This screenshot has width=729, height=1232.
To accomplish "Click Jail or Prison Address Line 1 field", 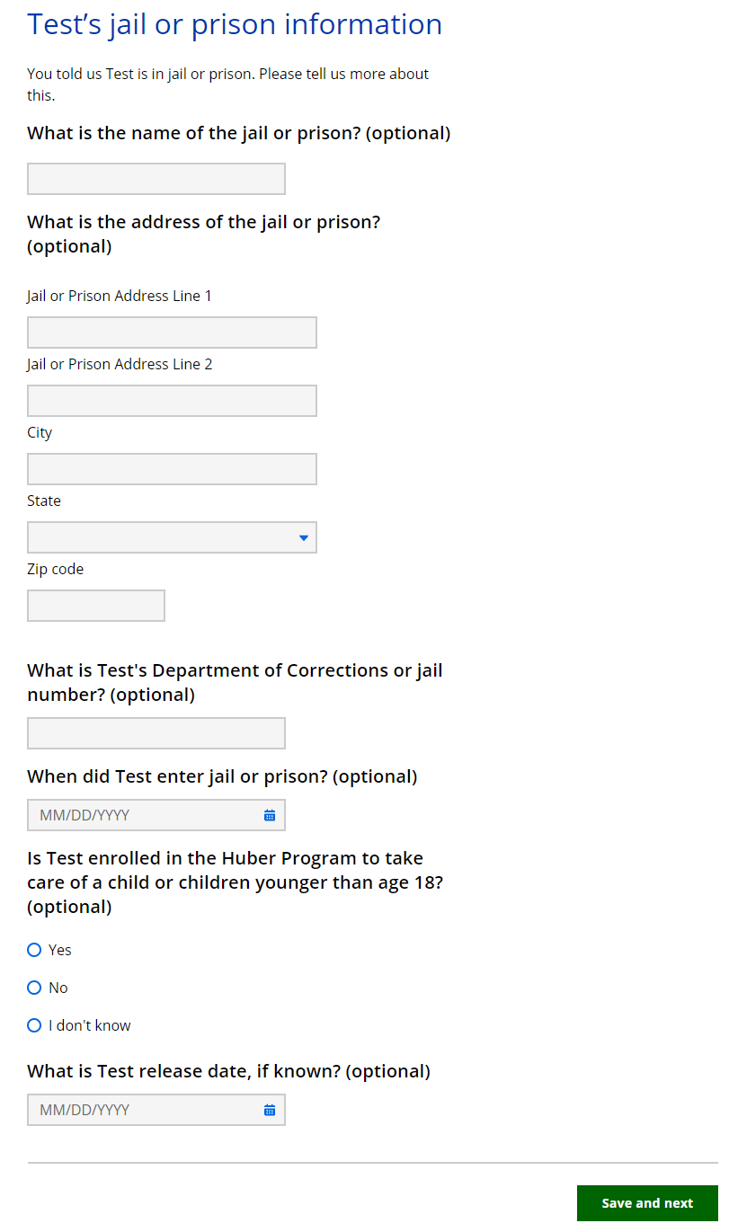I will pos(172,332).
